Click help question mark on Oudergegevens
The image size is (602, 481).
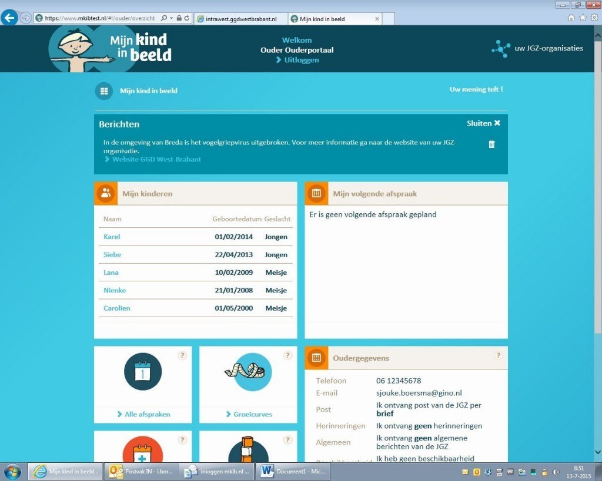pos(498,355)
